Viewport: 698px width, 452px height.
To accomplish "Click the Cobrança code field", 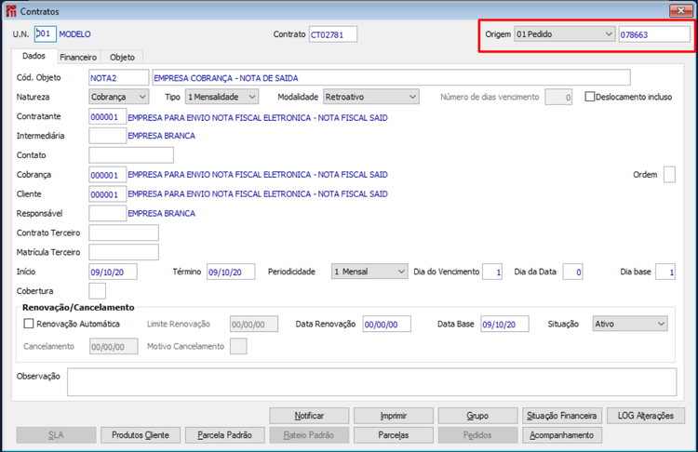I will click(x=107, y=175).
